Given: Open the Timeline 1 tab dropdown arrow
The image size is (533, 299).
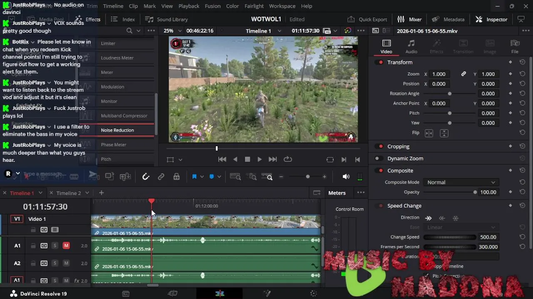Looking at the screenshot, I should coord(40,193).
